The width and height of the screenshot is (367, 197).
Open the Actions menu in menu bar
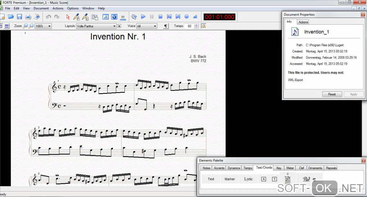pos(58,8)
